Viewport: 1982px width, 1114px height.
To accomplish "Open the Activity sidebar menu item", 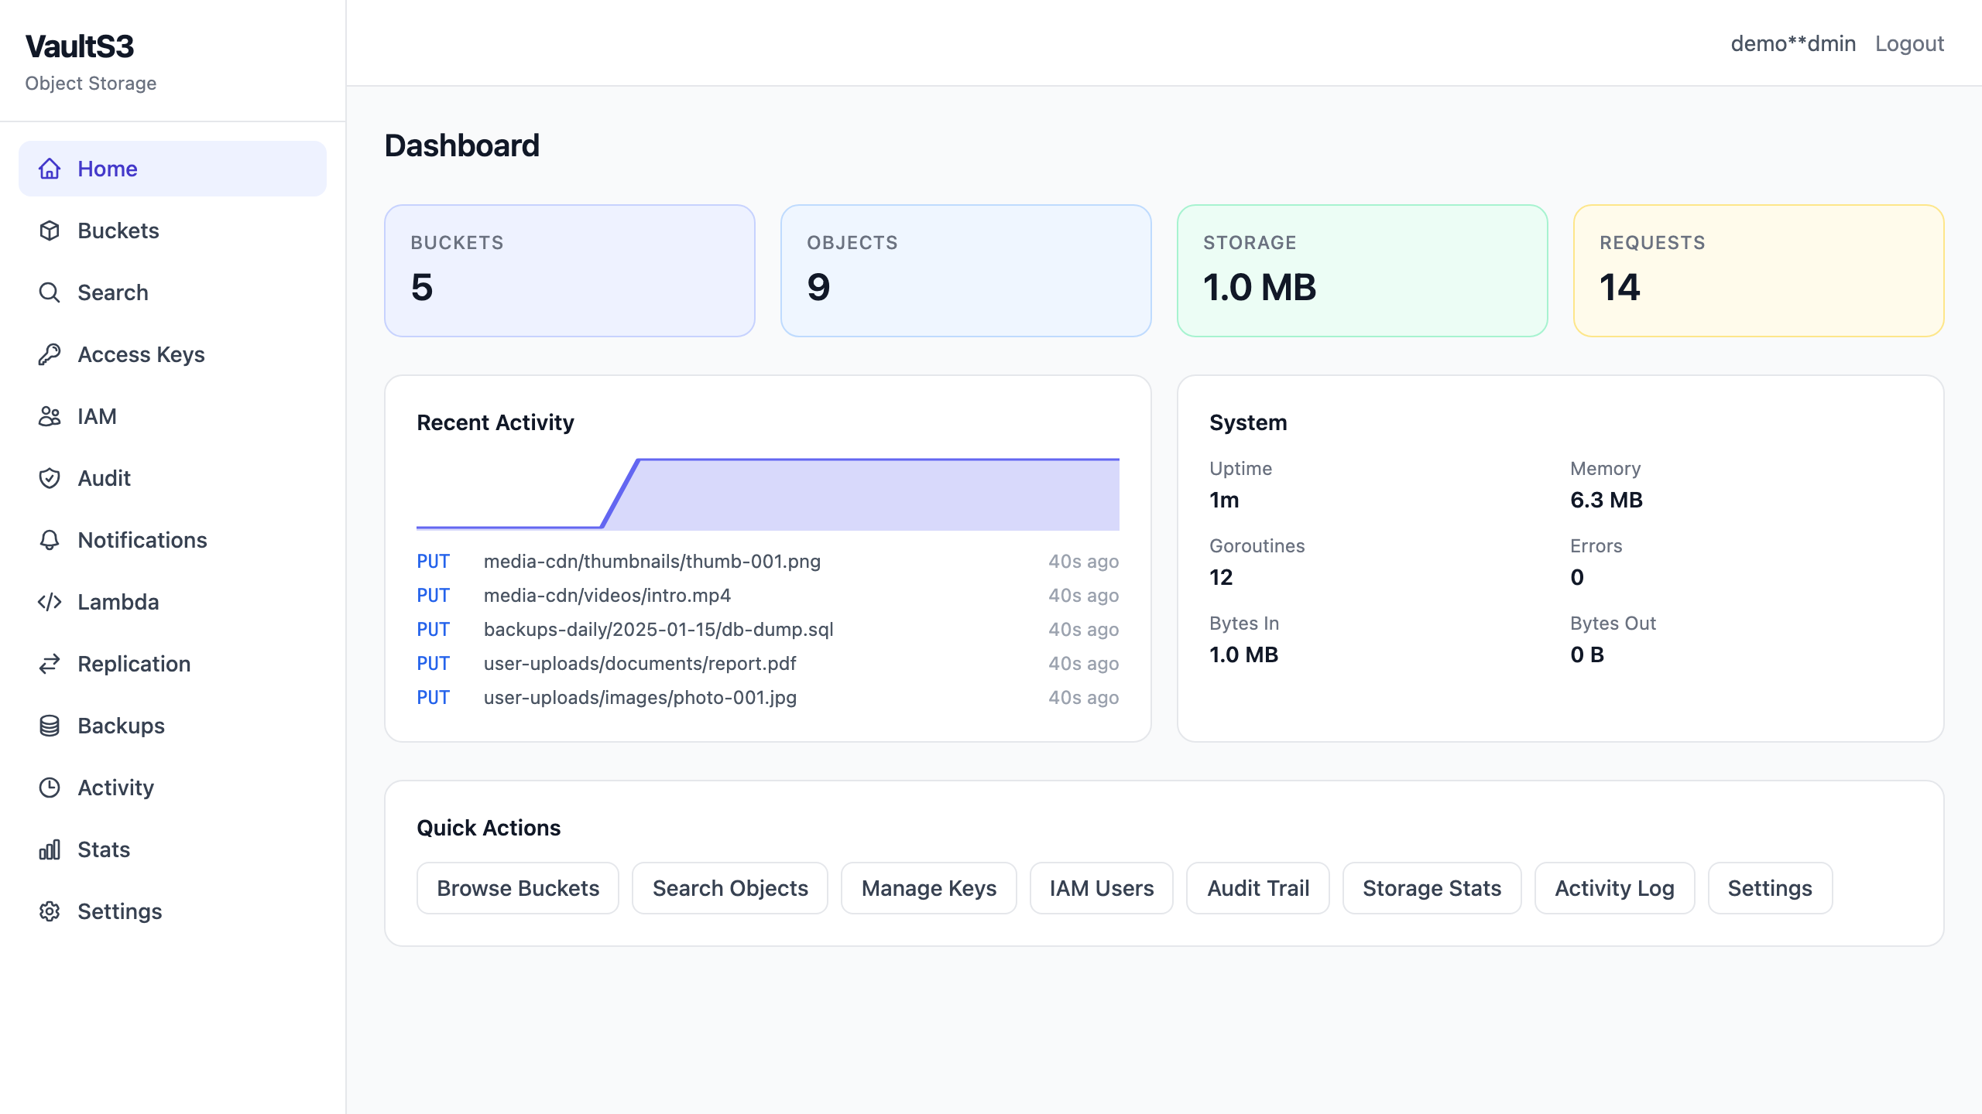I will pyautogui.click(x=173, y=788).
